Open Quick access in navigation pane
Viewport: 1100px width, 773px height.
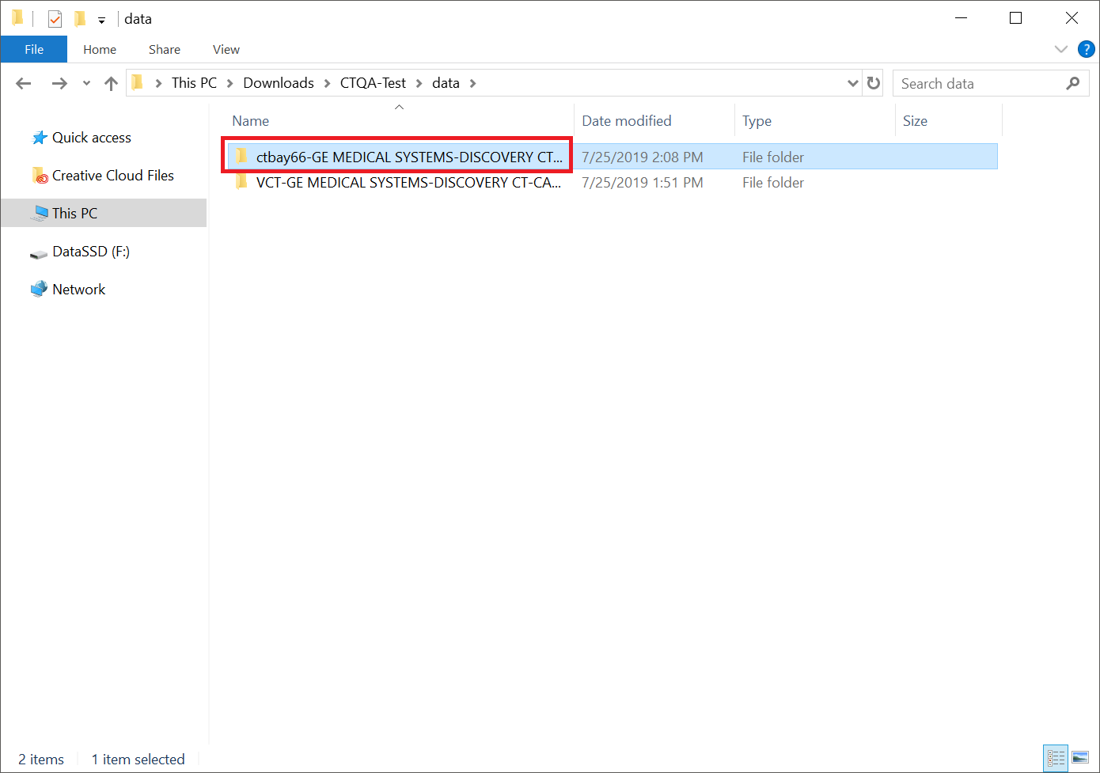[92, 138]
